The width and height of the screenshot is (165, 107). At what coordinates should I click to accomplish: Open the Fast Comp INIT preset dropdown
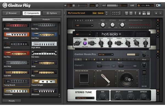[84, 26]
